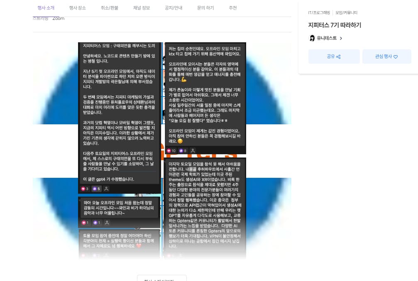Click the Zoom streaming text
The width and height of the screenshot is (418, 281).
click(x=59, y=18)
